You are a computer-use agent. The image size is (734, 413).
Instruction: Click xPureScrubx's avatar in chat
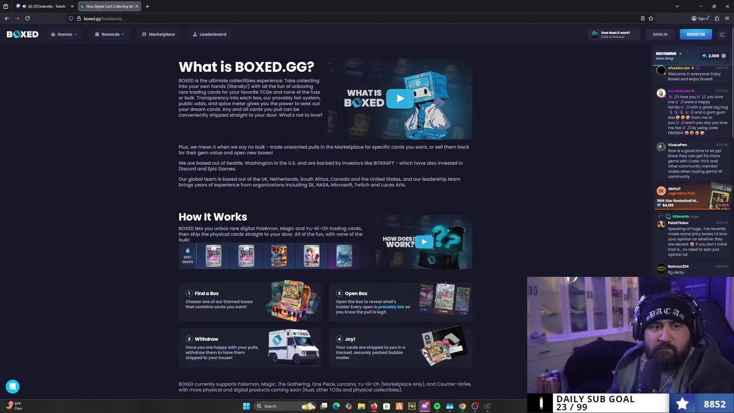tap(661, 71)
